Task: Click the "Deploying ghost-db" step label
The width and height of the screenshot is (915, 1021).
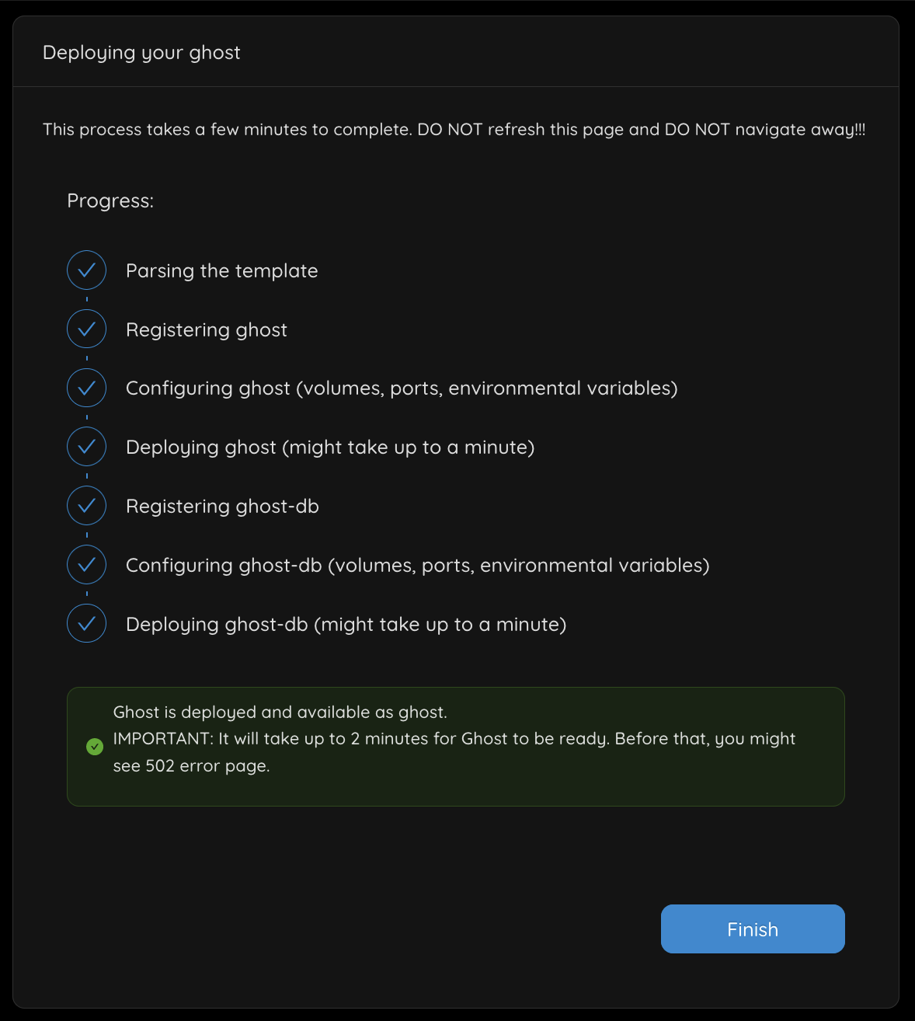Action: (346, 624)
